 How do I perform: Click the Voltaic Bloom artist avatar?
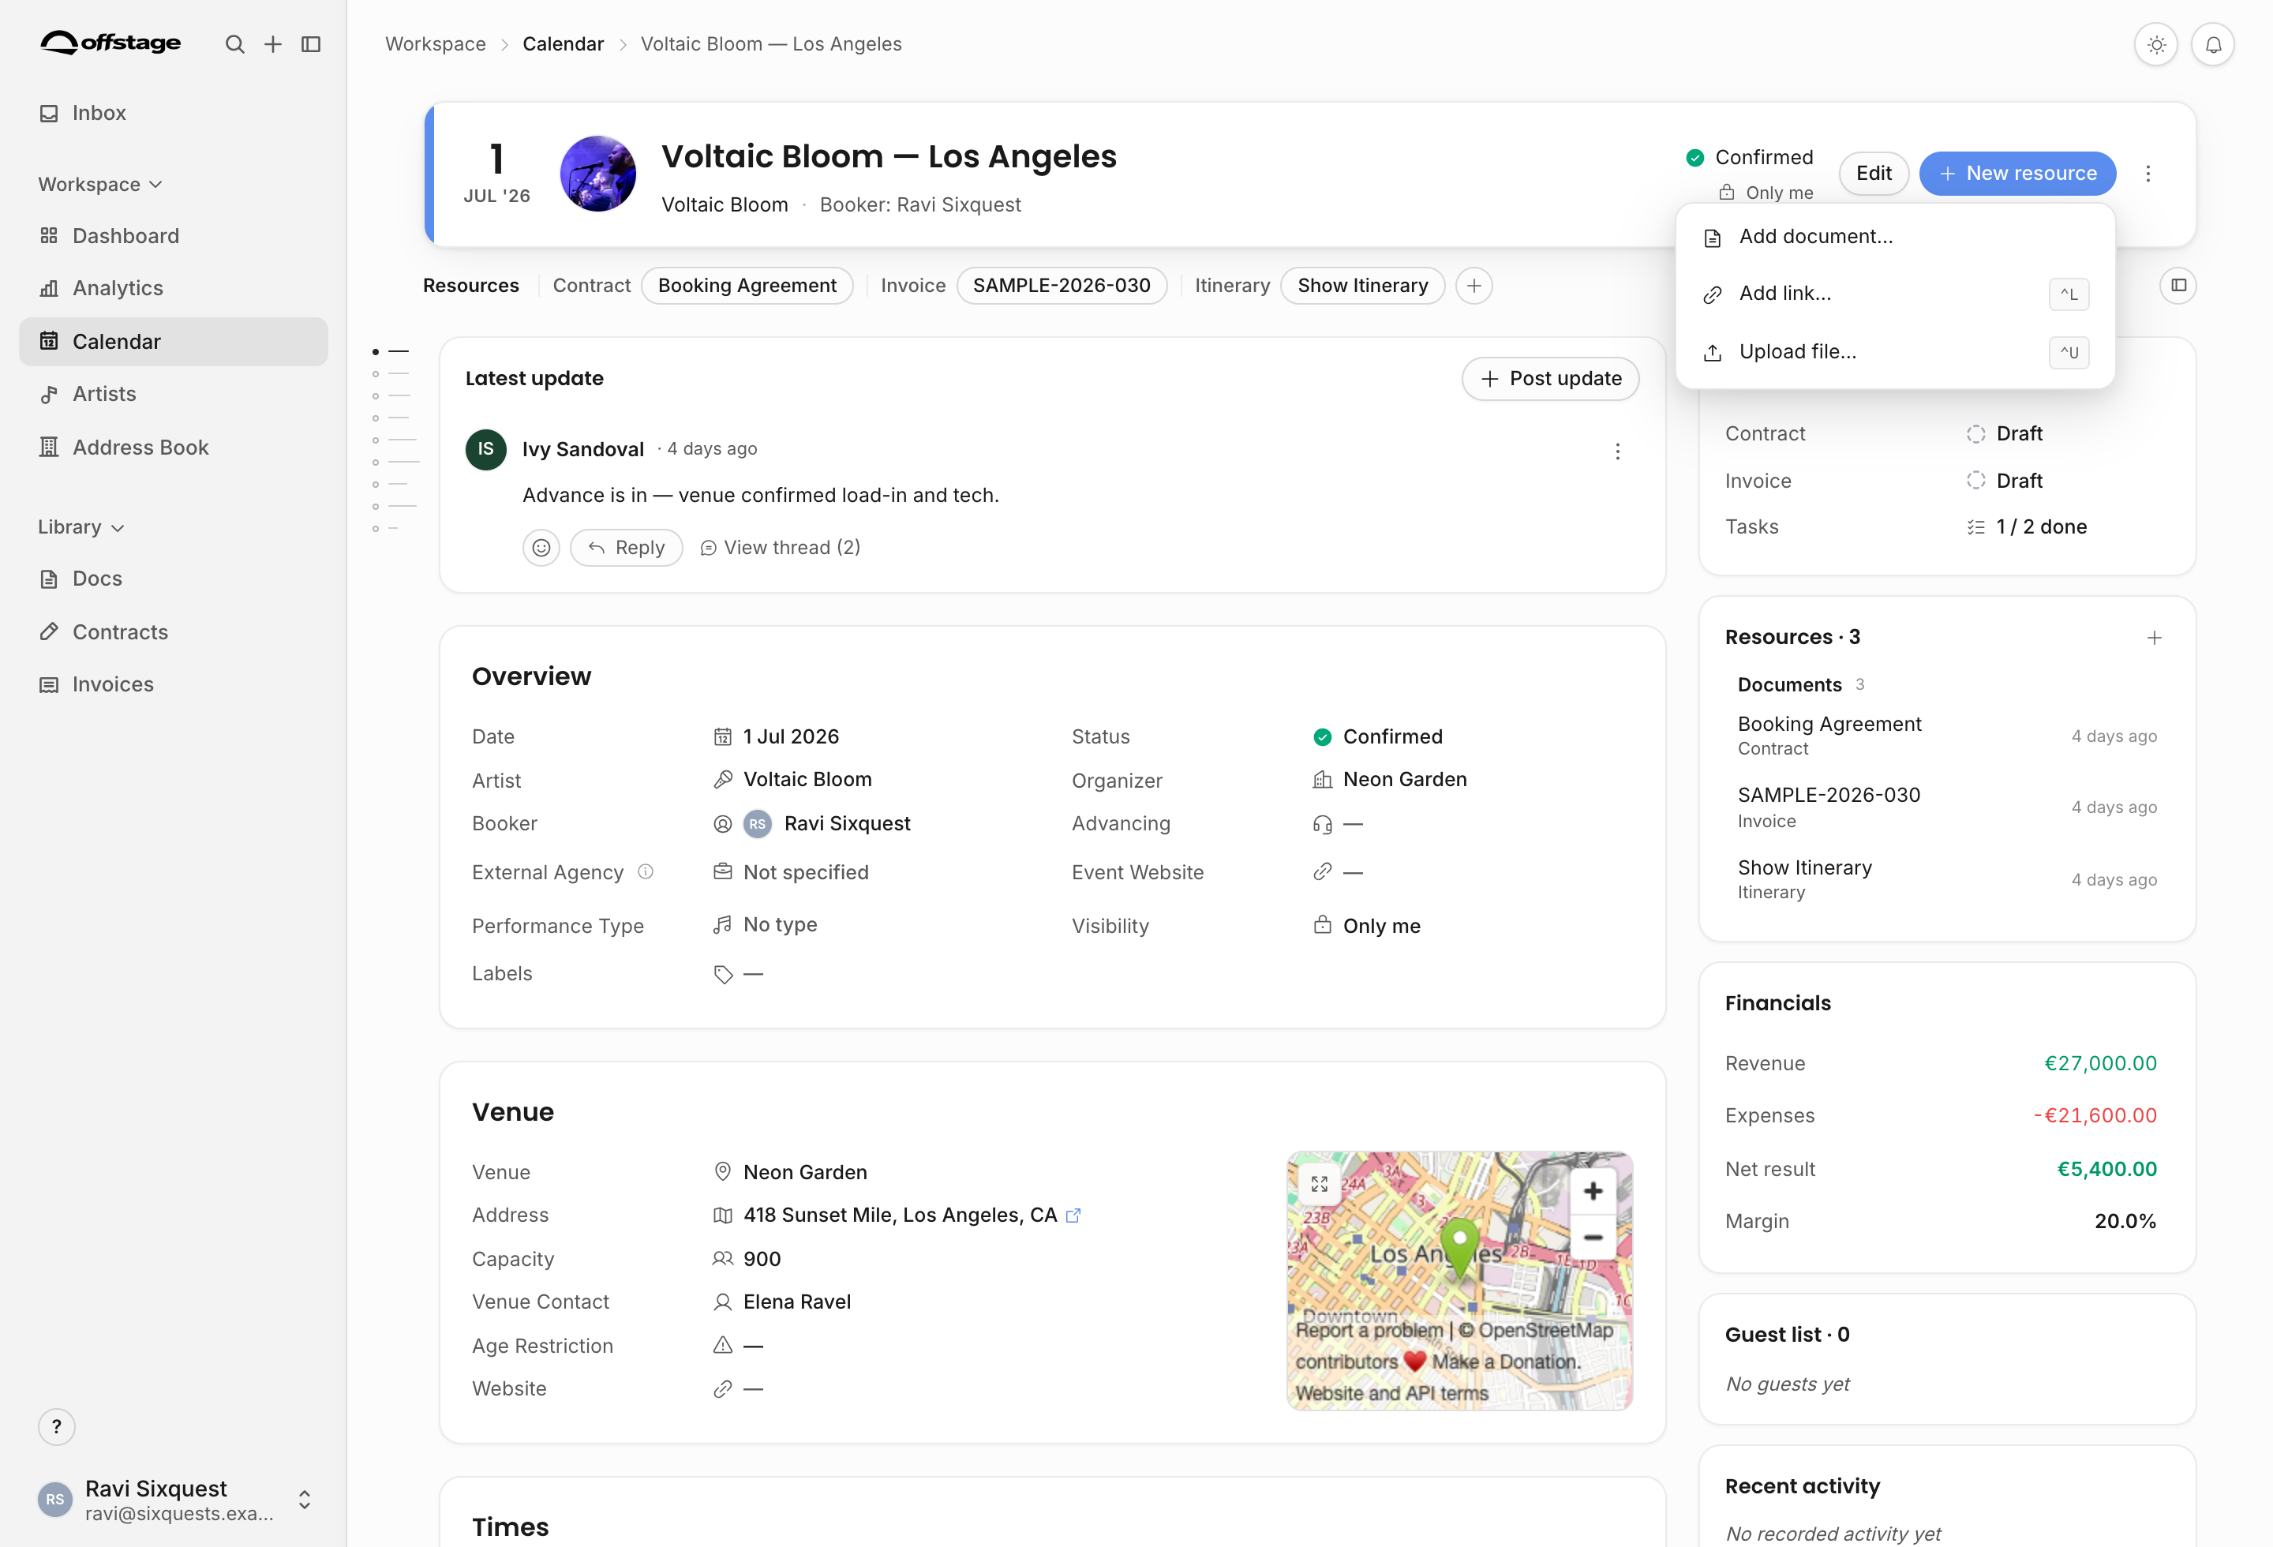pyautogui.click(x=597, y=173)
